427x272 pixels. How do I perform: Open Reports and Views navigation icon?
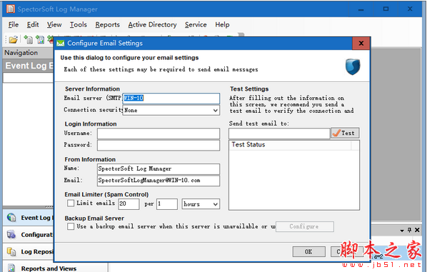pyautogui.click(x=11, y=268)
